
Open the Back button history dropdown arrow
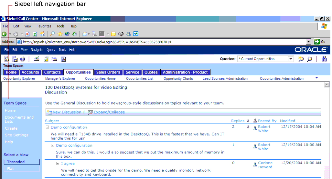pos(10,34)
